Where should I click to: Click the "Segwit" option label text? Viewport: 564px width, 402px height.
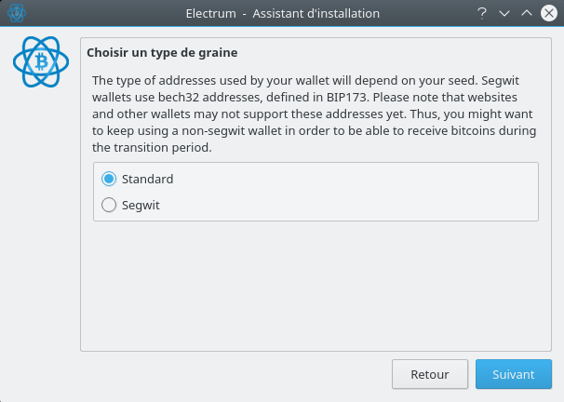pos(141,205)
